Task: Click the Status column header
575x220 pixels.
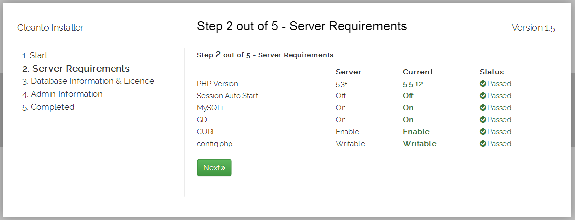Action: [x=492, y=72]
